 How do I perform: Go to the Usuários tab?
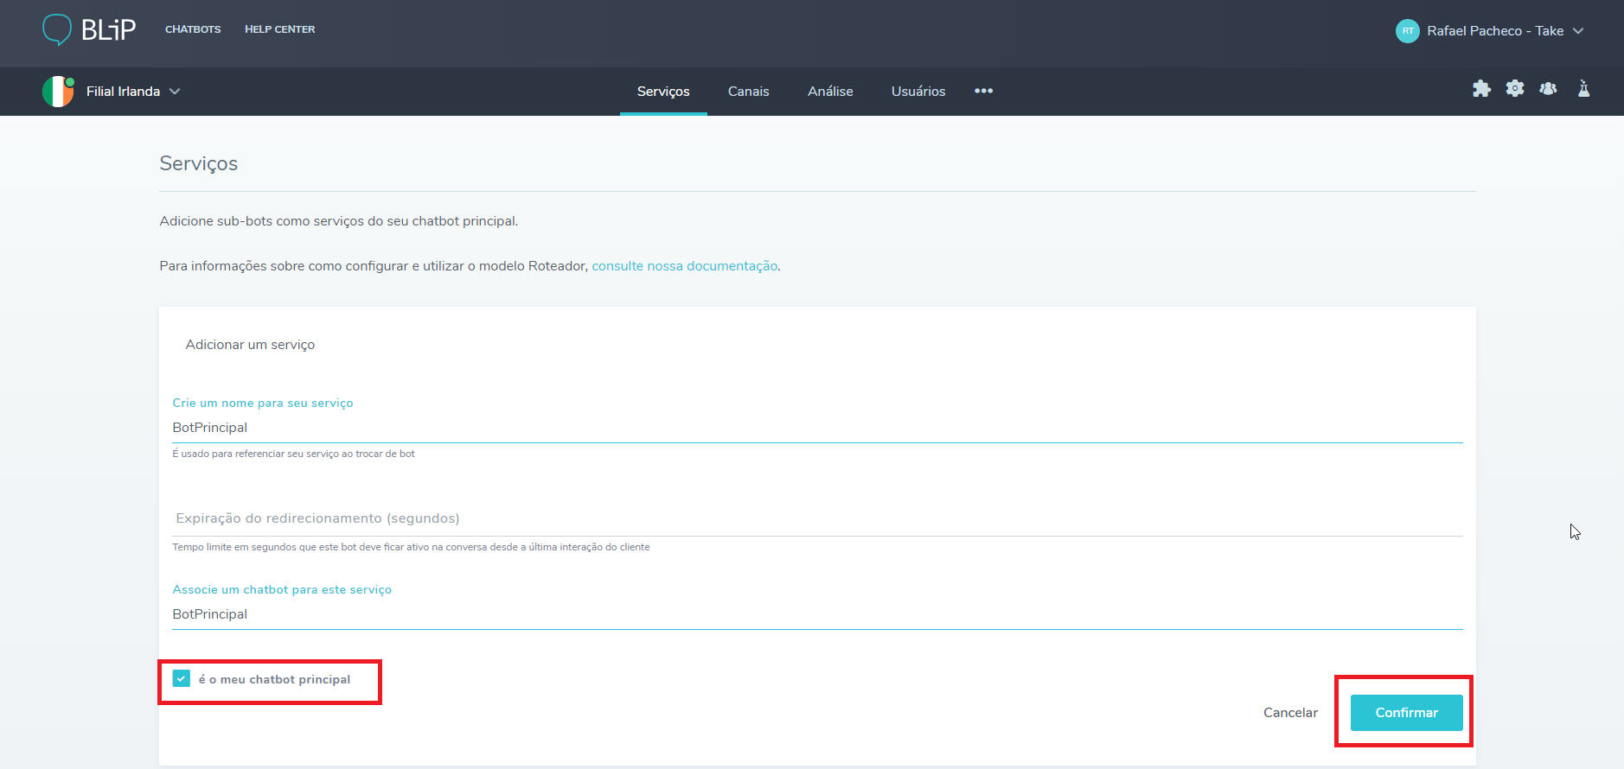click(917, 92)
